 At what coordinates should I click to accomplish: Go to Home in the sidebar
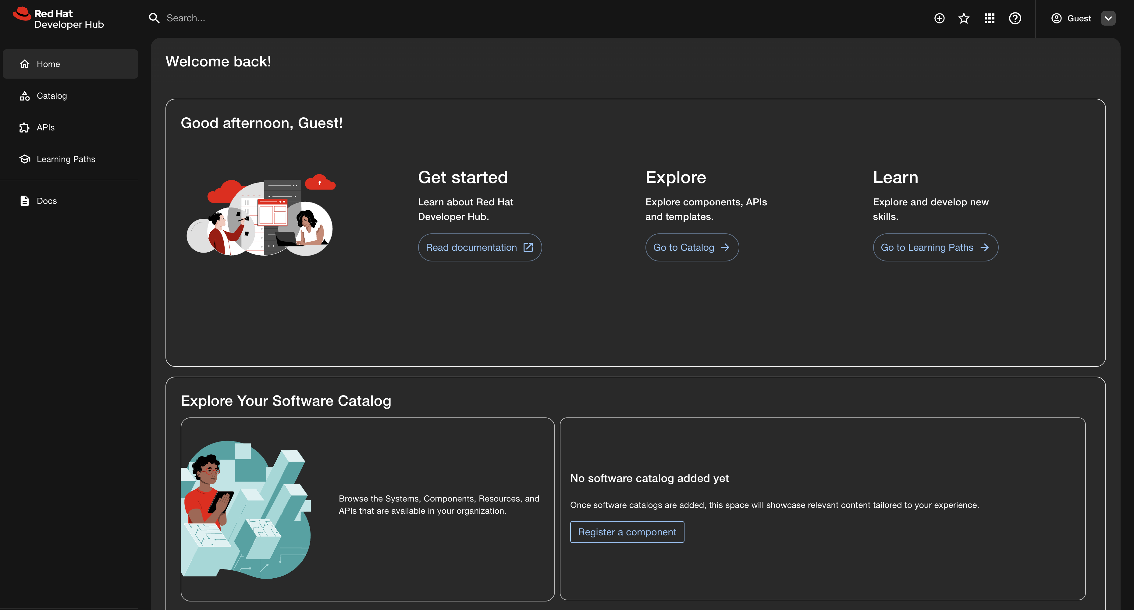(70, 64)
